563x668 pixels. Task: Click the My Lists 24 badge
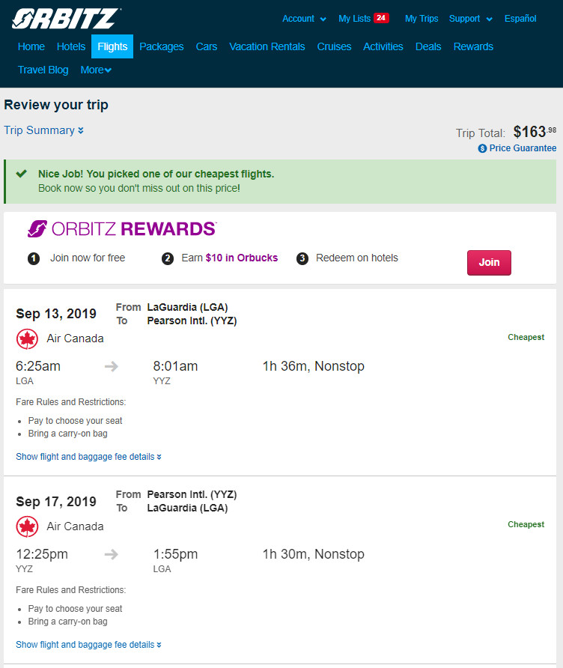[x=381, y=18]
